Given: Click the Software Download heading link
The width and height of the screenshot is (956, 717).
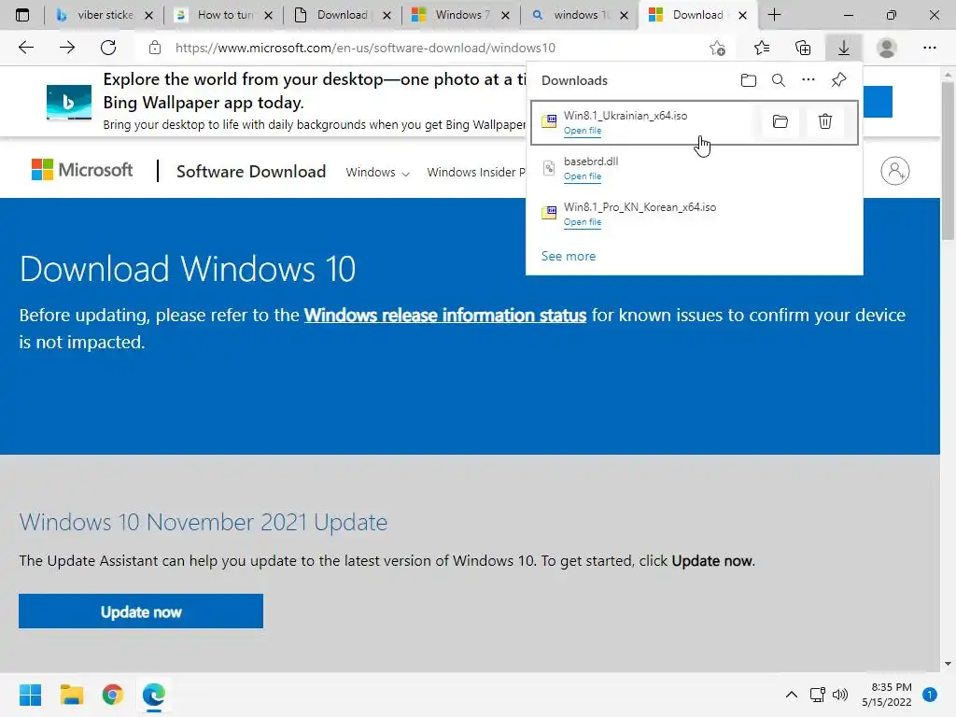Looking at the screenshot, I should point(251,172).
